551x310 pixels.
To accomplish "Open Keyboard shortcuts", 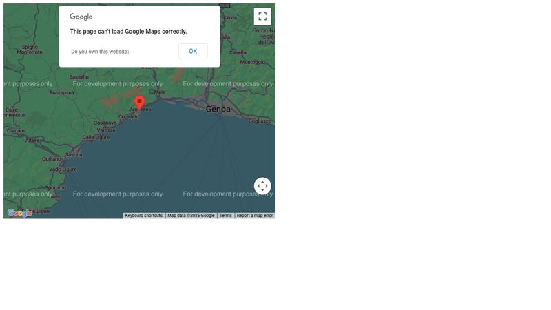I will point(143,216).
